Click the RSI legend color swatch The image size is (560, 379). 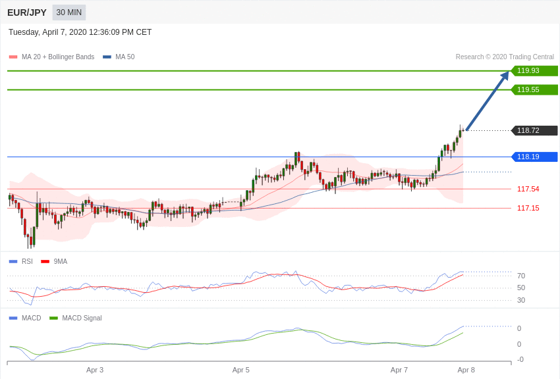(13, 261)
